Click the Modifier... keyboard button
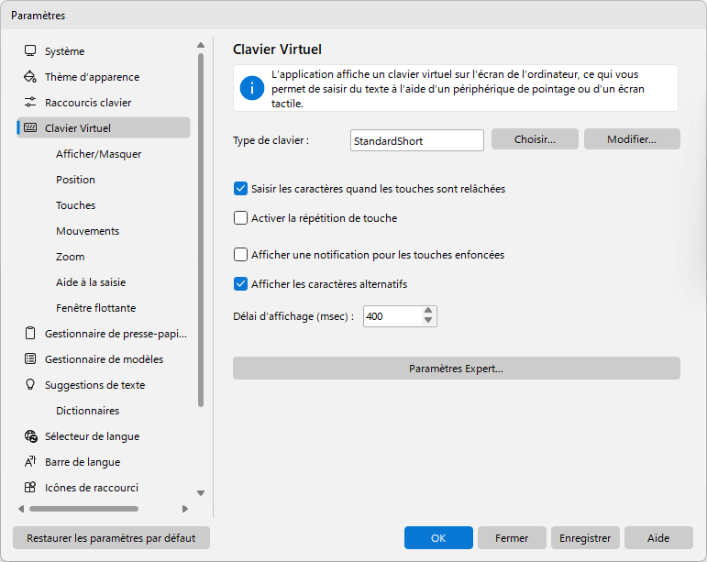707x562 pixels. point(632,139)
